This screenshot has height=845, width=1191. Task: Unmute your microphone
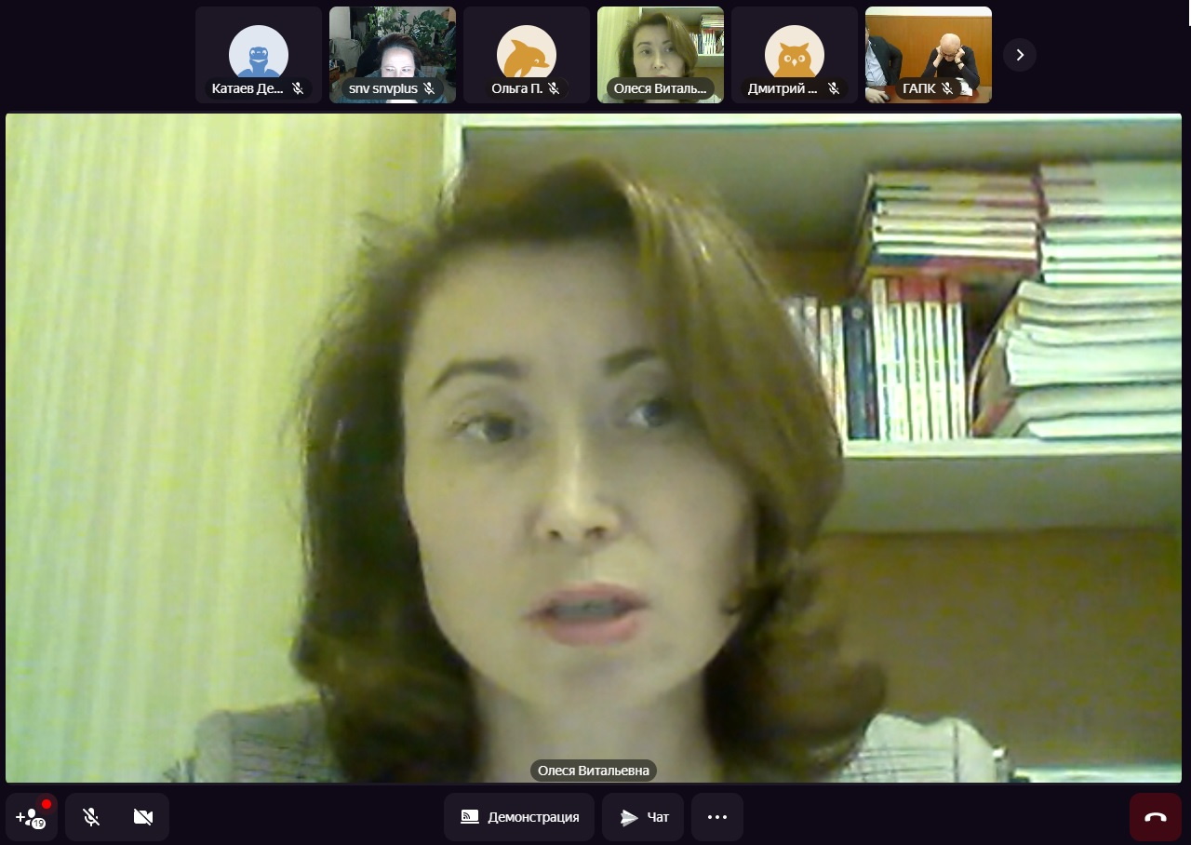(91, 817)
